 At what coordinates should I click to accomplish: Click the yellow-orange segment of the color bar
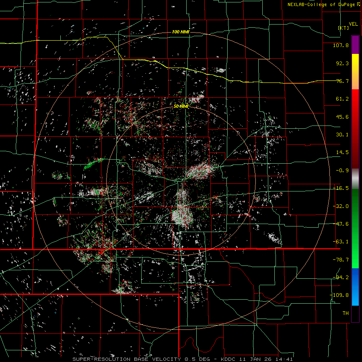(355, 72)
